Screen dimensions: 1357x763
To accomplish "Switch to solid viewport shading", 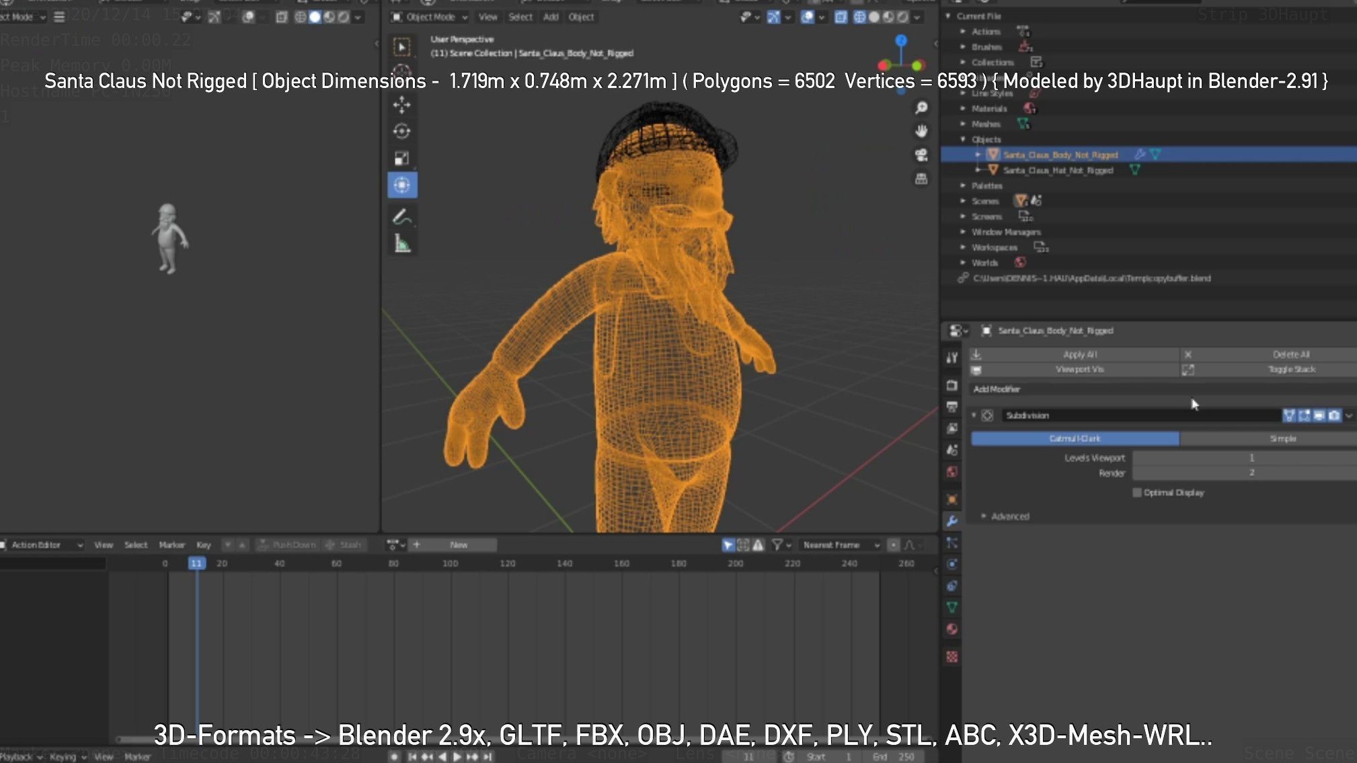I will (874, 17).
